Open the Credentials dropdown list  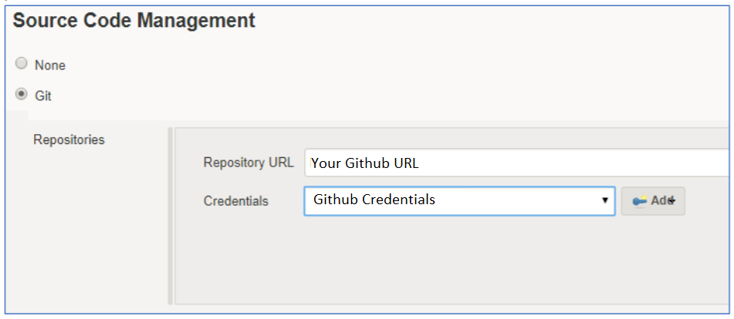tap(459, 201)
